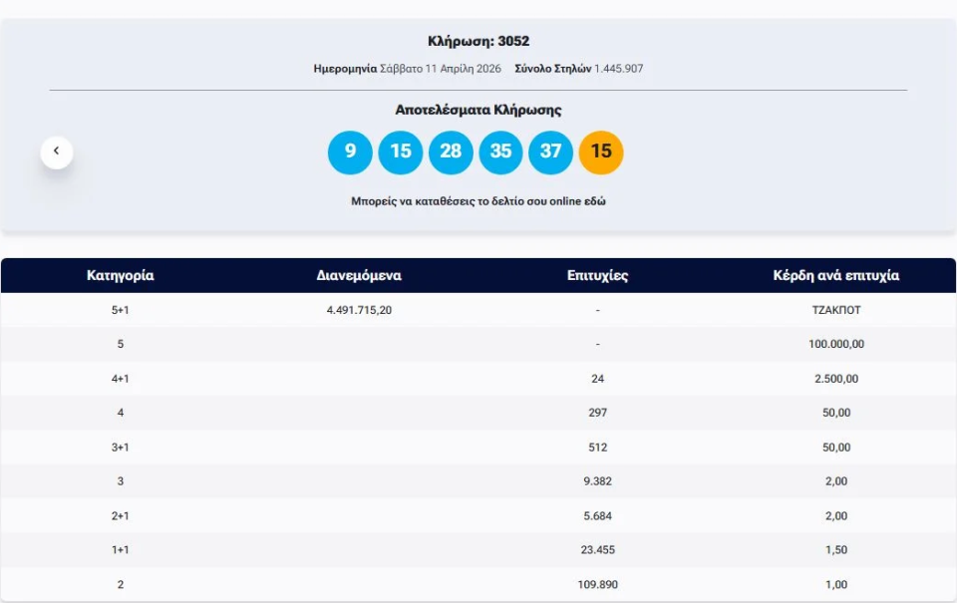
Task: Click the Διανεμόμενα column header
Action: point(359,275)
